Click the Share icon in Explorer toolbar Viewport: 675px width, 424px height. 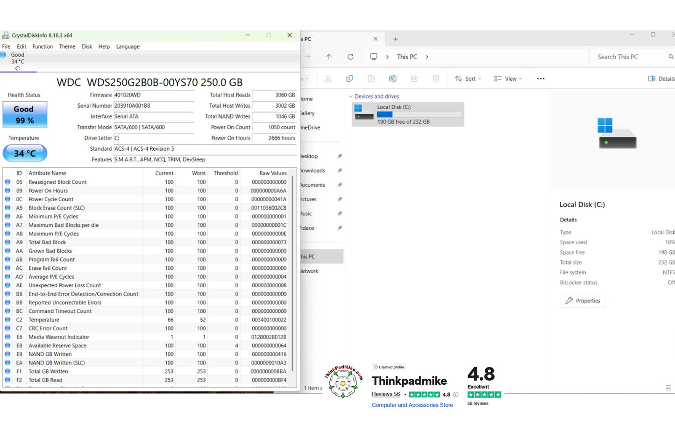414,79
